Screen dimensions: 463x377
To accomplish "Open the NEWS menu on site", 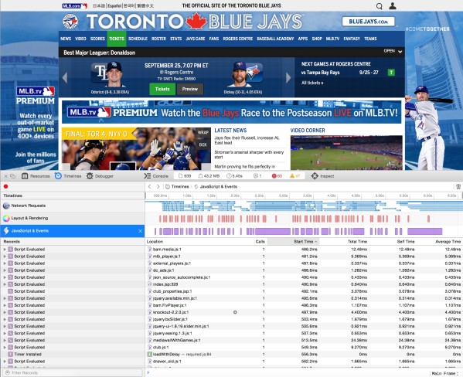I will [x=66, y=39].
